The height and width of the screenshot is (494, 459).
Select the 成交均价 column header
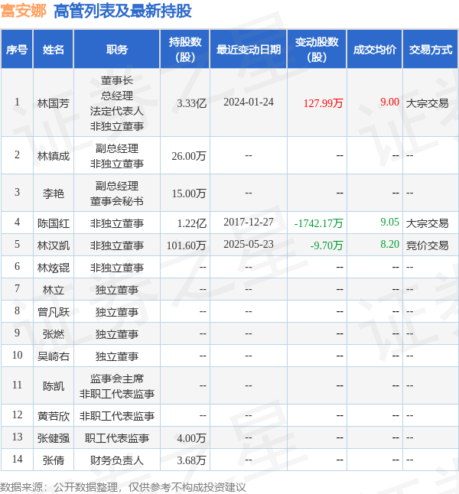click(375, 50)
